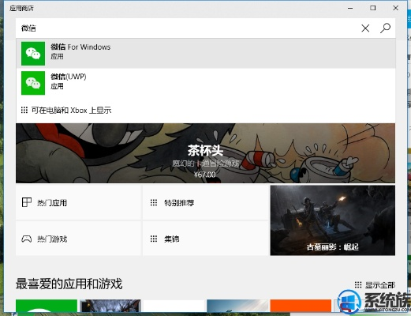Clear the search box with the X icon
The image size is (411, 316).
click(365, 28)
